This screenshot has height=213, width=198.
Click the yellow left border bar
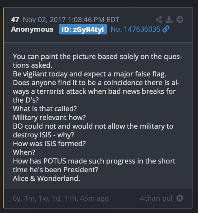(x=4, y=108)
